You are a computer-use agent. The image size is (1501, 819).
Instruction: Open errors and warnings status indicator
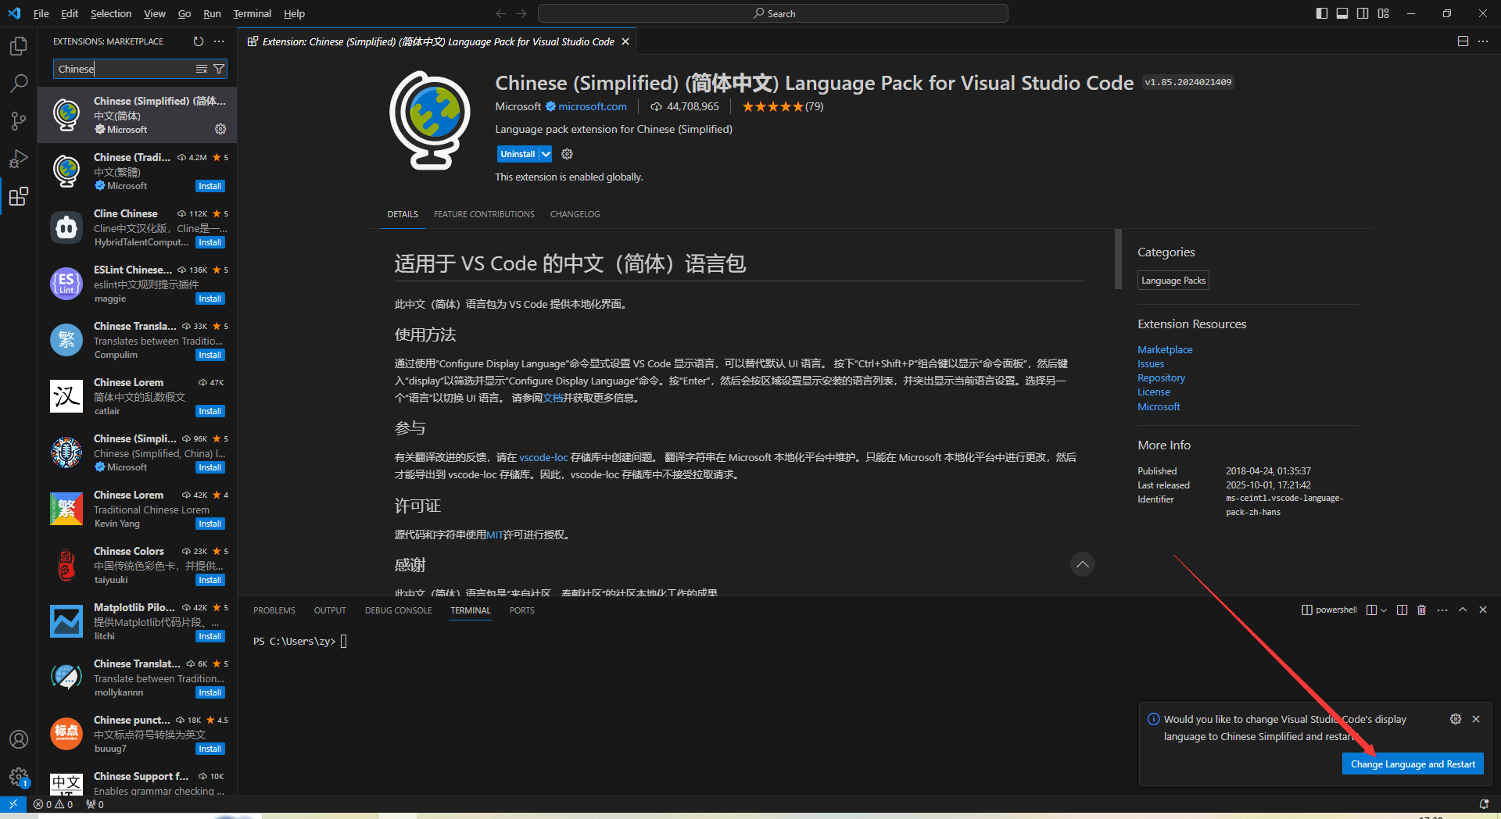pos(53,804)
